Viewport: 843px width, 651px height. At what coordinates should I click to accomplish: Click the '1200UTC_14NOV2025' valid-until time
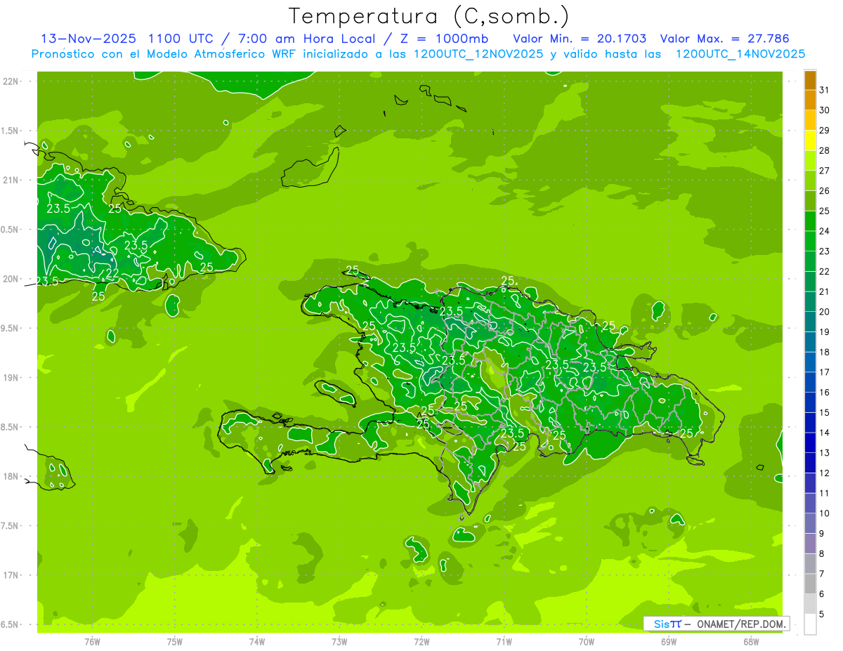pos(740,53)
